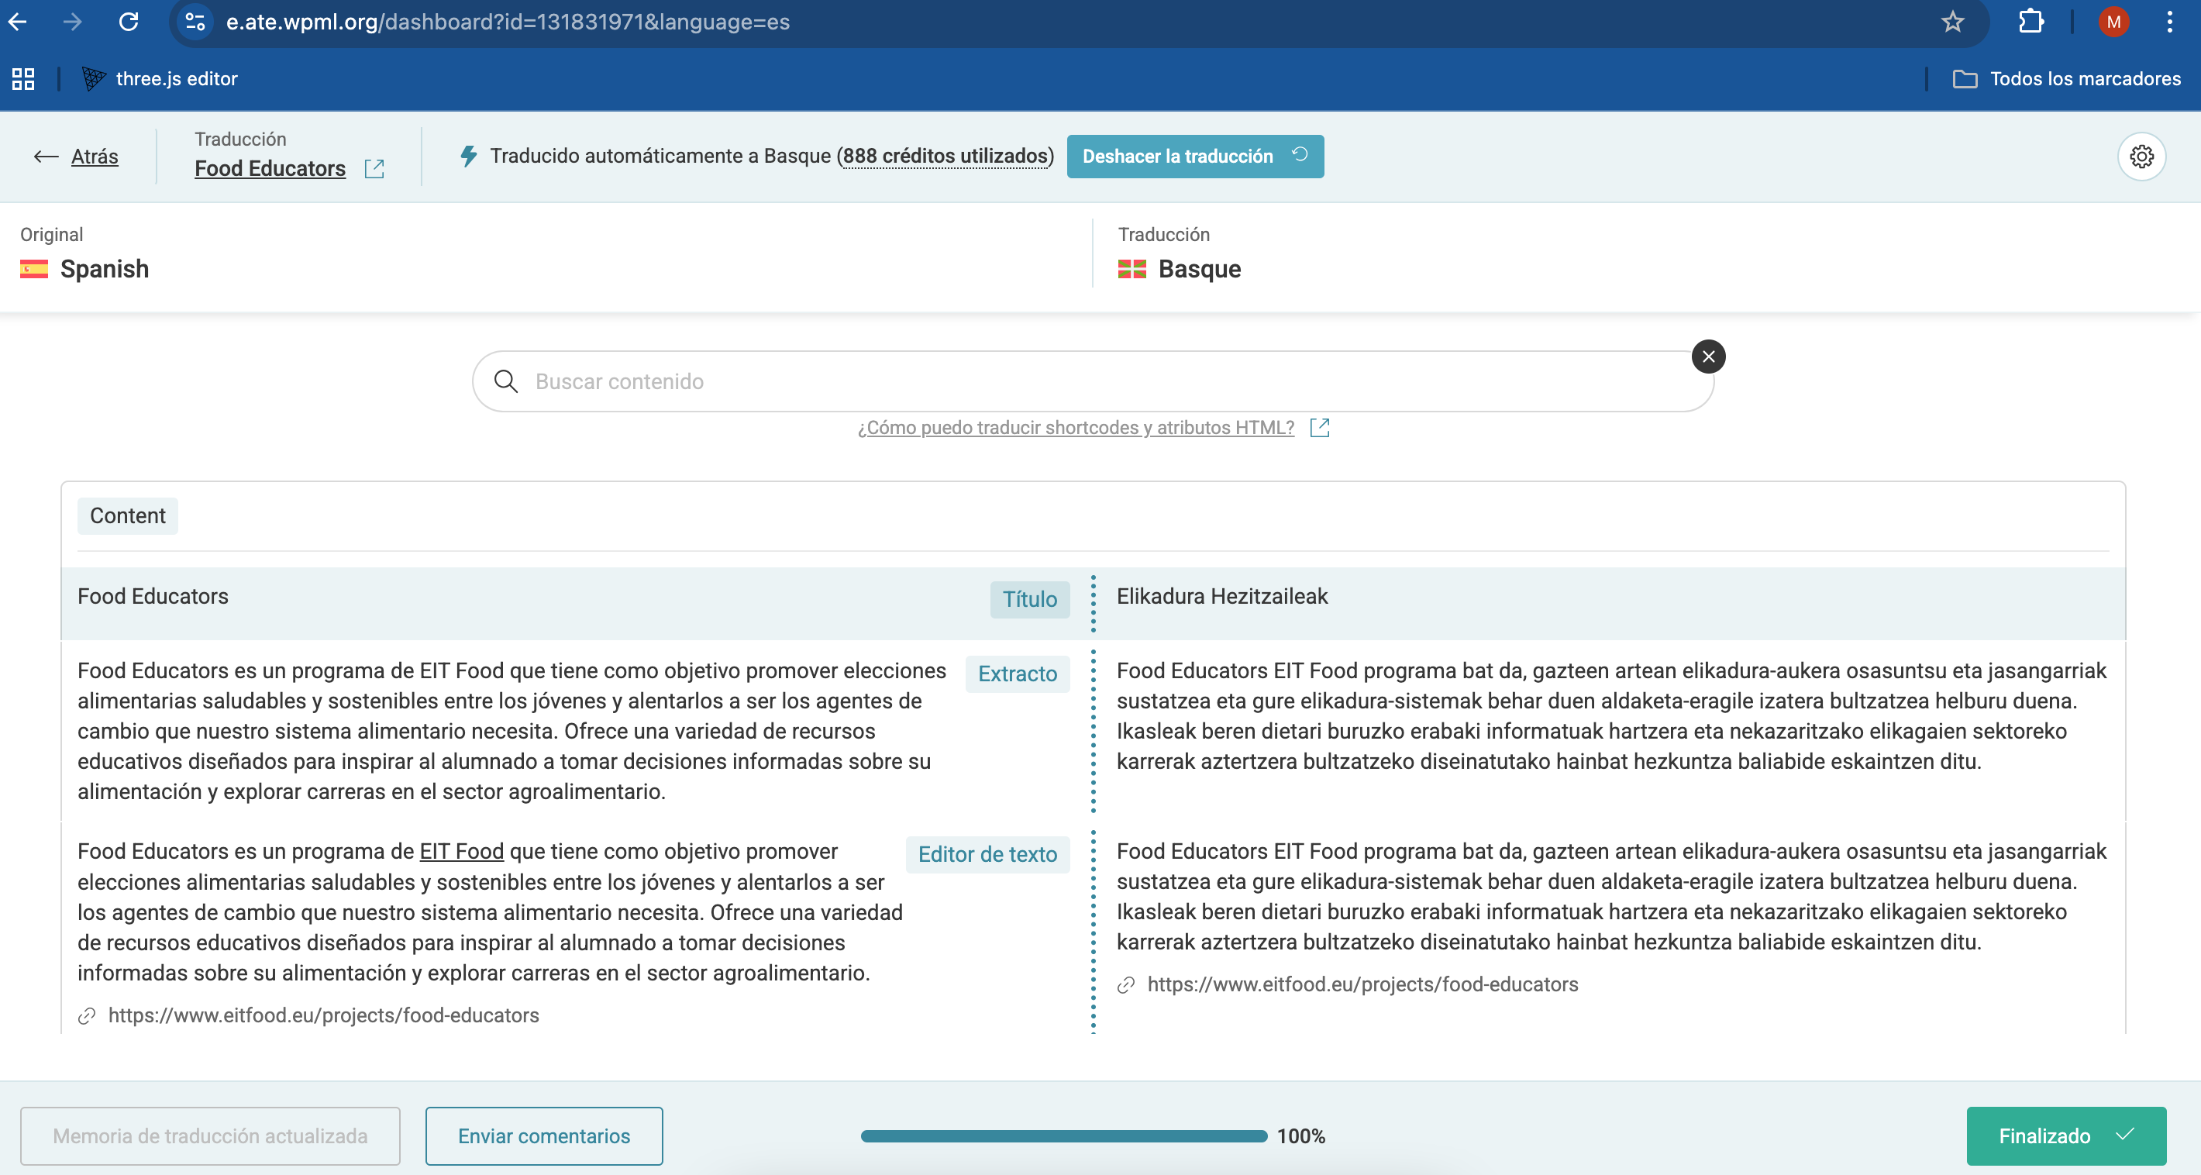Image resolution: width=2201 pixels, height=1175 pixels.
Task: Edit the Basque Extracto translation paragraph
Action: (x=1611, y=716)
